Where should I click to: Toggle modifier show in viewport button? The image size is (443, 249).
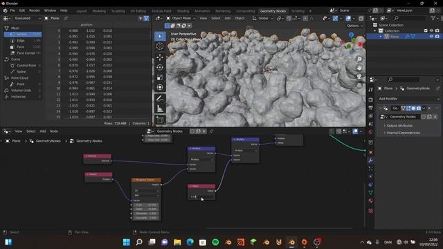coord(413,108)
